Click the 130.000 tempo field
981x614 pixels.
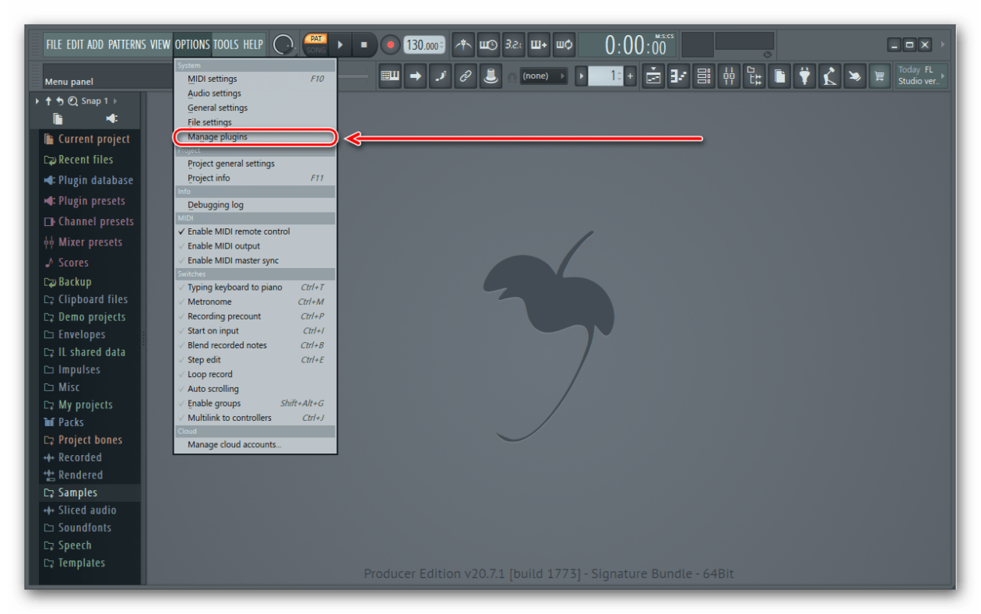pyautogui.click(x=424, y=45)
